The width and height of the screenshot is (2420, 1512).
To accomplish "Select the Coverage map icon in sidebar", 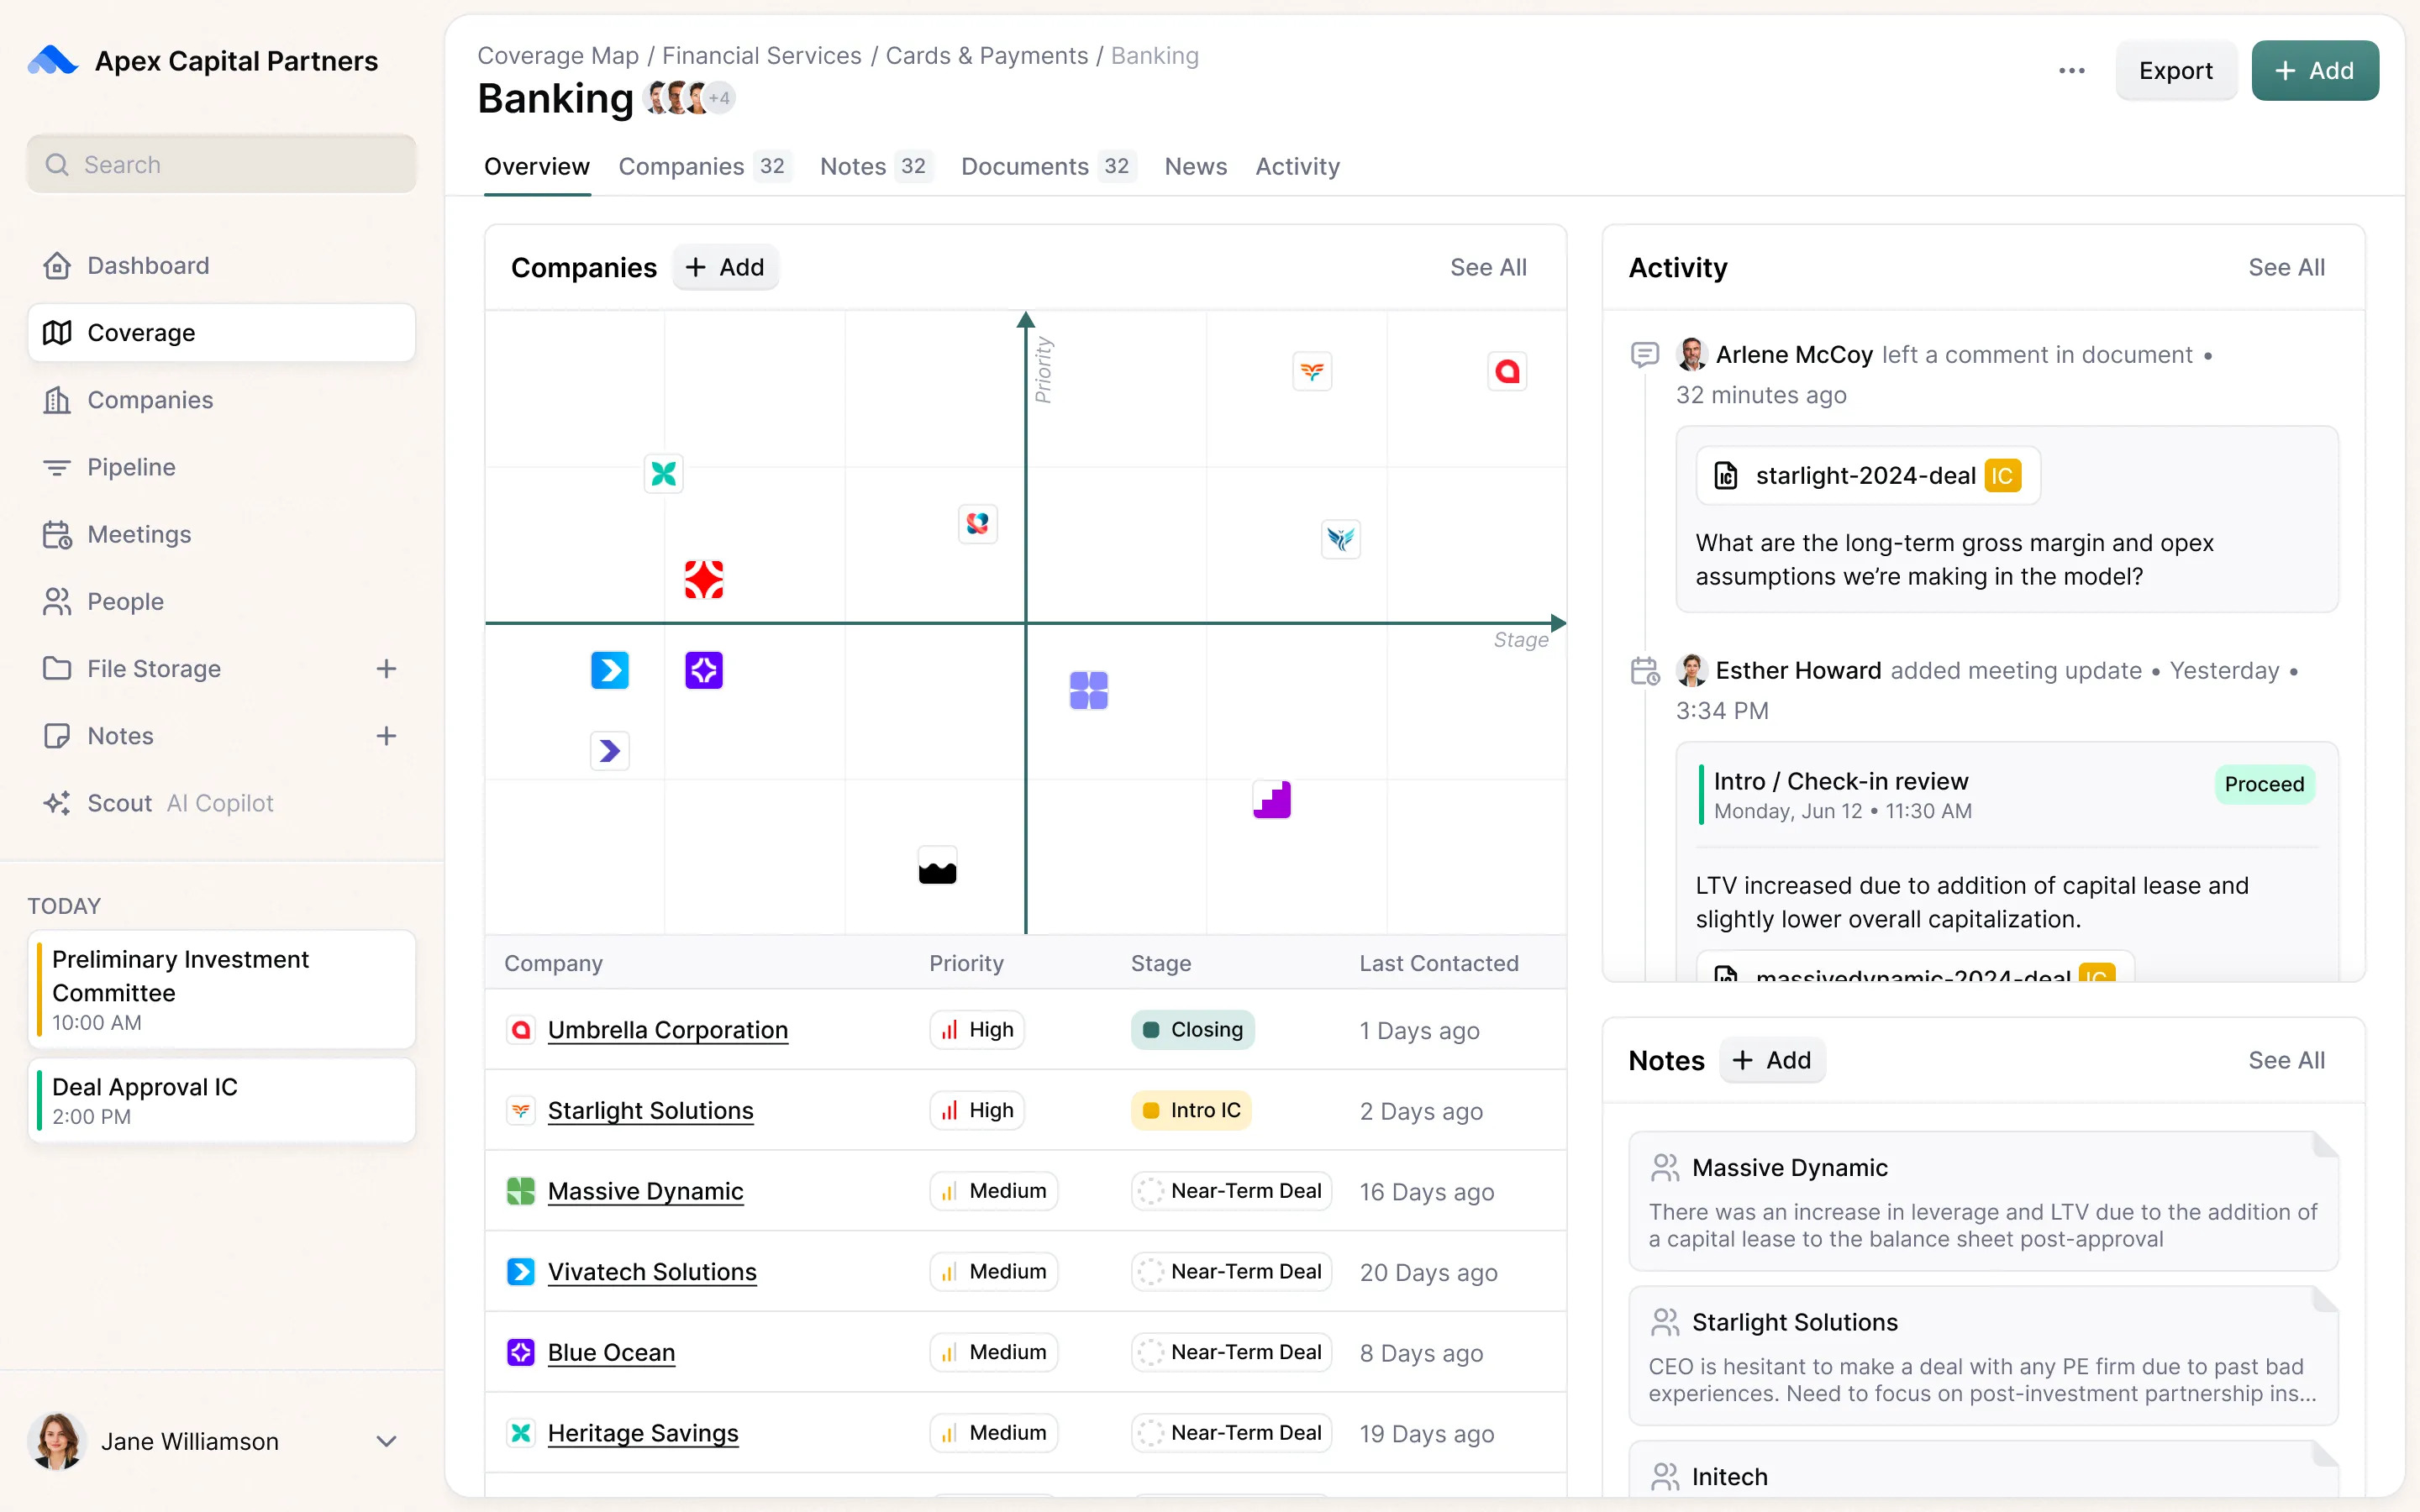I will coord(58,332).
